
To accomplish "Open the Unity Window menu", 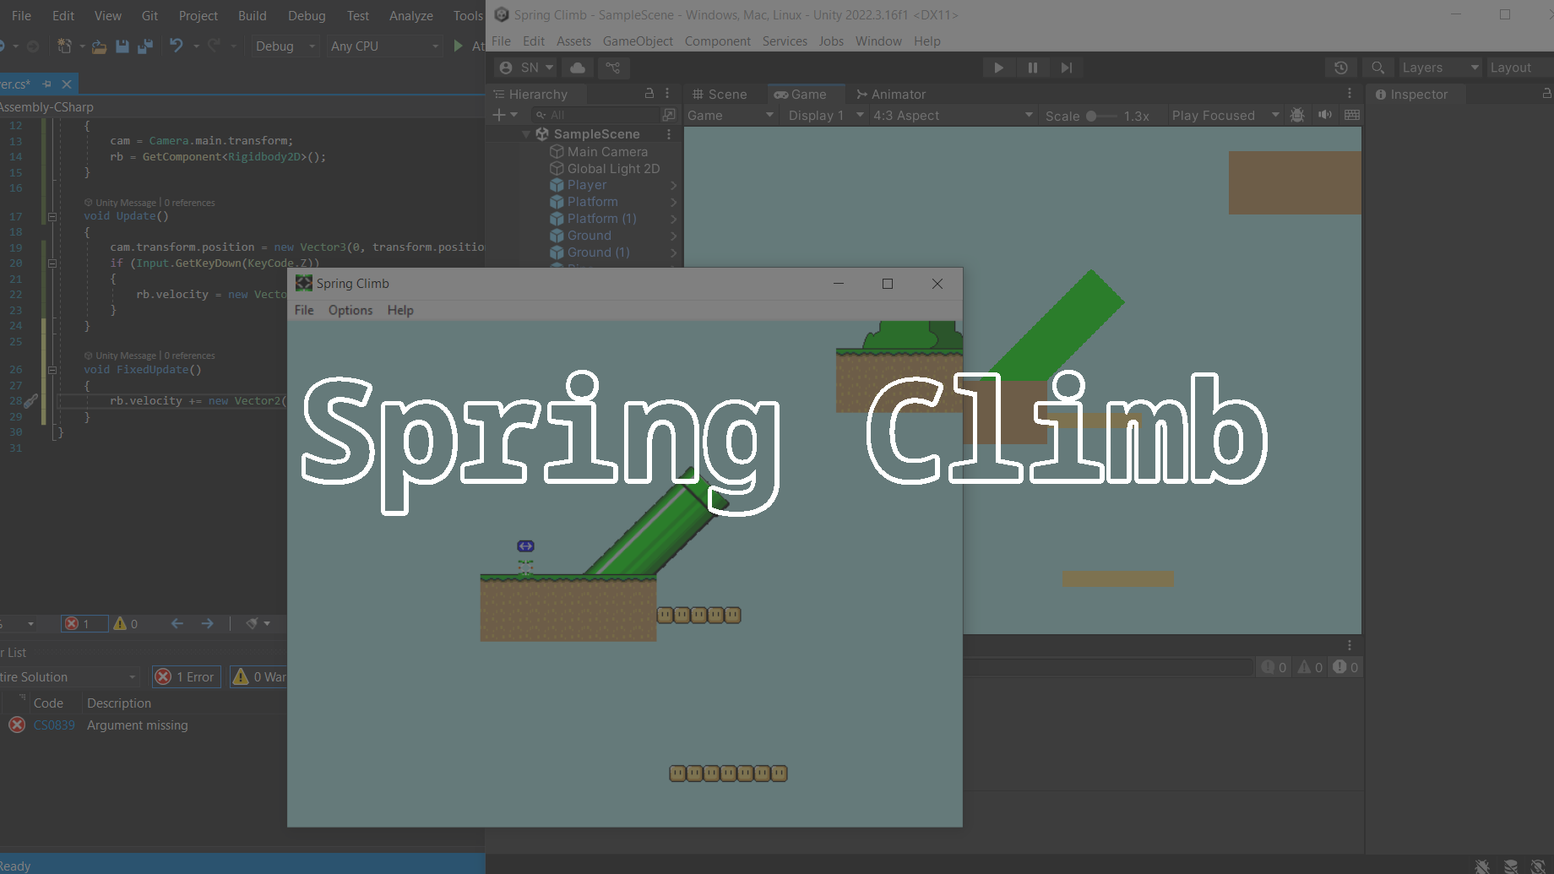I will (x=878, y=41).
